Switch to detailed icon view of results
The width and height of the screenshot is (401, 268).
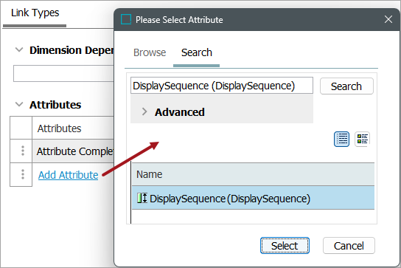pyautogui.click(x=362, y=139)
